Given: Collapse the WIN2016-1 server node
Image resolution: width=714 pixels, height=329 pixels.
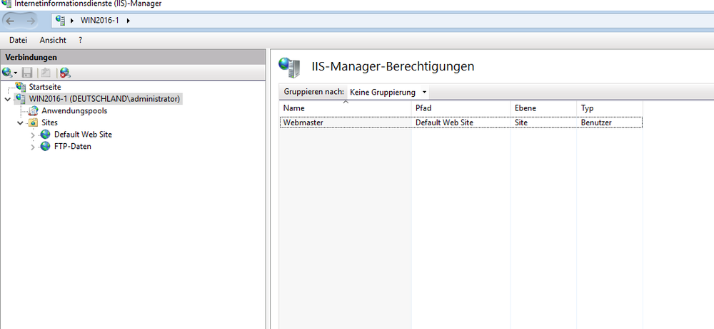Looking at the screenshot, I should pos(6,99).
